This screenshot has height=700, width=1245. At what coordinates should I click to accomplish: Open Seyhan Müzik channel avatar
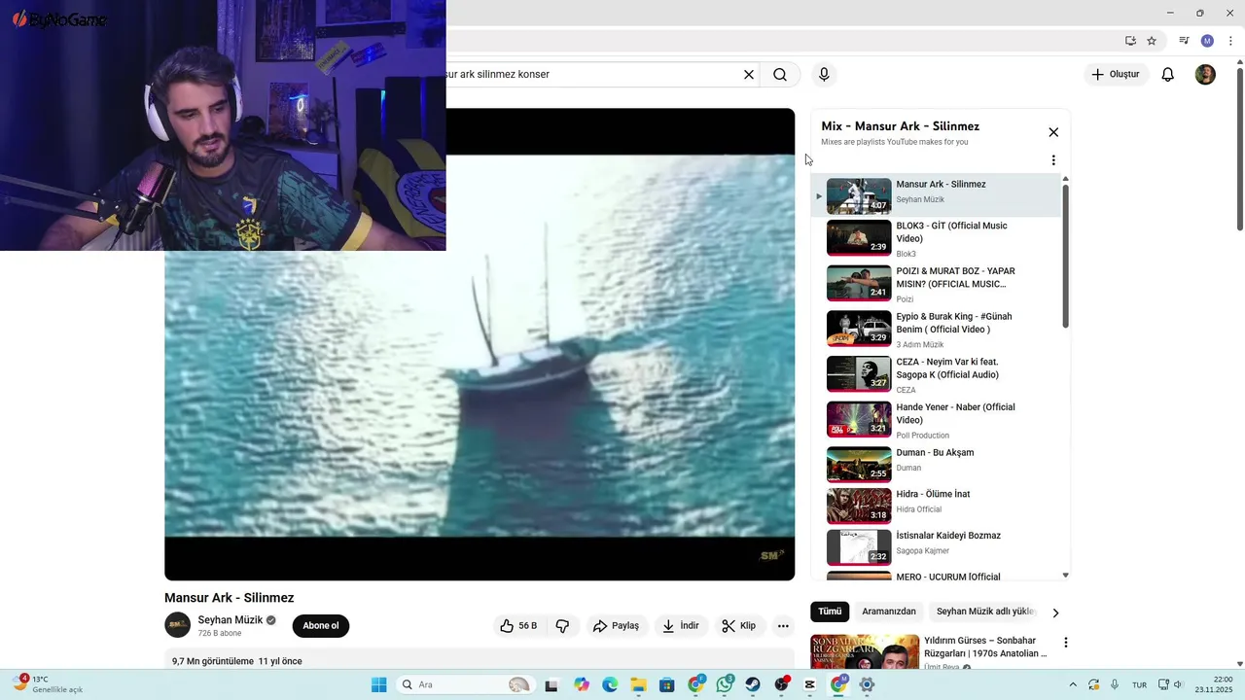pos(177,625)
